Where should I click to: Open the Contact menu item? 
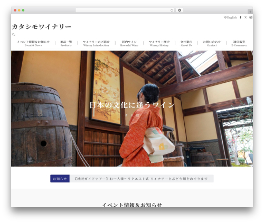point(212,43)
